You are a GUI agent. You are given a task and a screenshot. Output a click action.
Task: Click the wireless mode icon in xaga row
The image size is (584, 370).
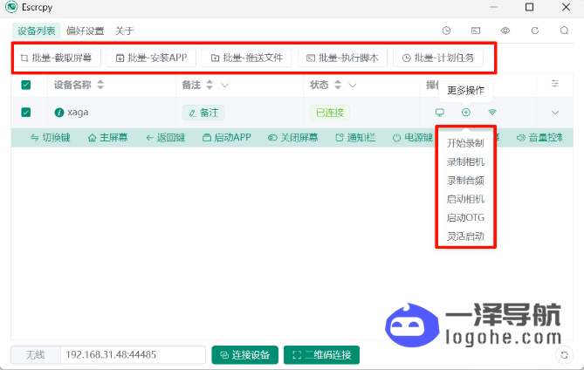point(492,113)
